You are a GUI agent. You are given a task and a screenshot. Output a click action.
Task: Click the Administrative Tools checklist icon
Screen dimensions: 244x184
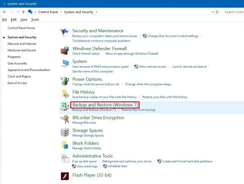(65, 158)
